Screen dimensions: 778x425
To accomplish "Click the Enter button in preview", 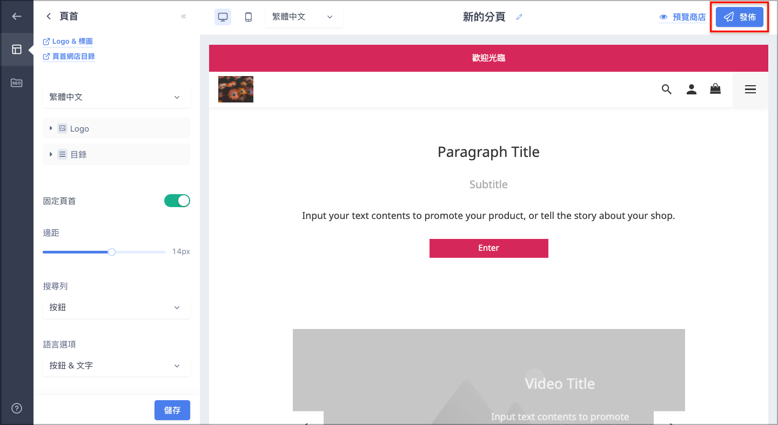I will (489, 248).
